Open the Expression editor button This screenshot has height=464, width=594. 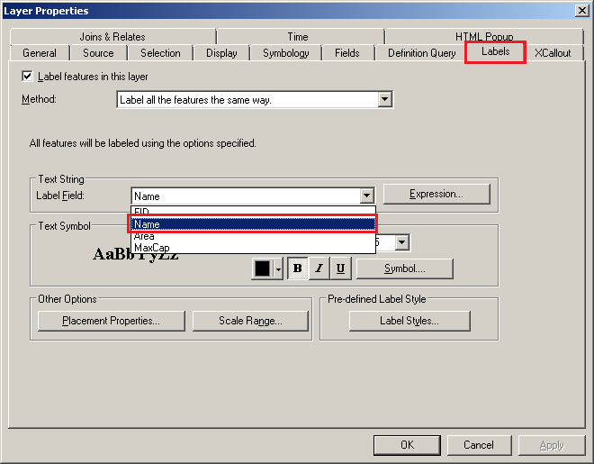436,194
